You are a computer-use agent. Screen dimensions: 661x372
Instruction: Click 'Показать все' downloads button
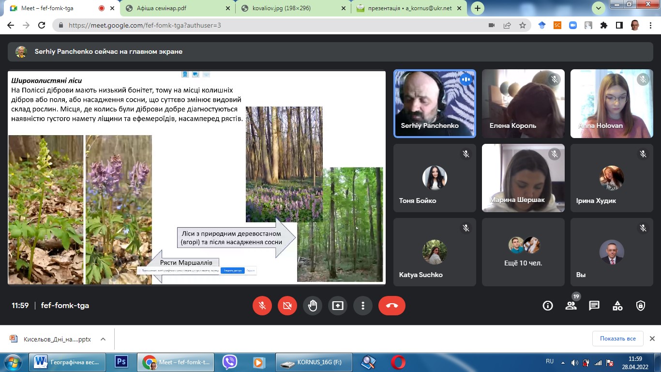[x=618, y=339]
